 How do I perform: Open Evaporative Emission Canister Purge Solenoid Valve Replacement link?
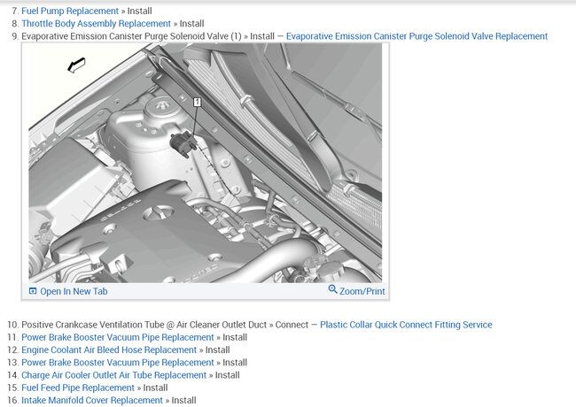[416, 36]
